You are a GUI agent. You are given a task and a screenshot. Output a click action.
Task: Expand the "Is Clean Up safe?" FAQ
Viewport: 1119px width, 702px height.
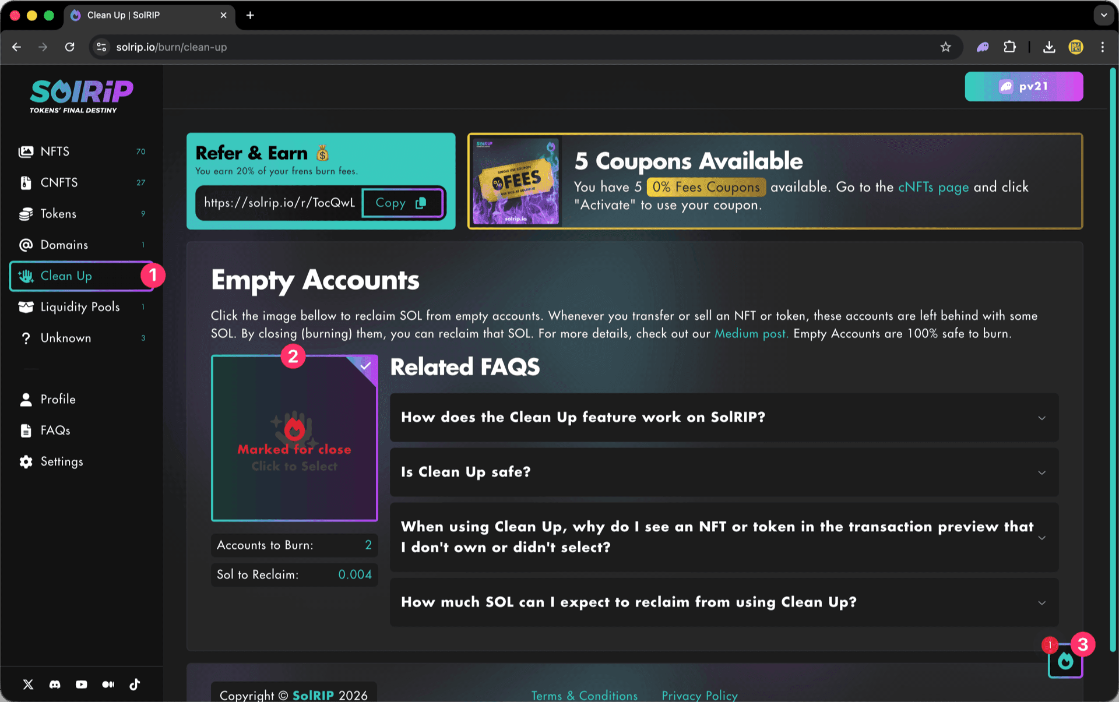pos(724,472)
